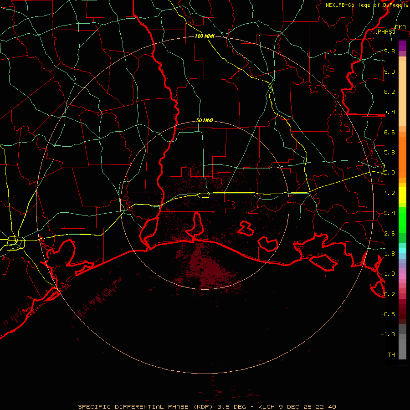Click the DKD label above the color scale
This screenshot has width=410, height=410.
(400, 27)
